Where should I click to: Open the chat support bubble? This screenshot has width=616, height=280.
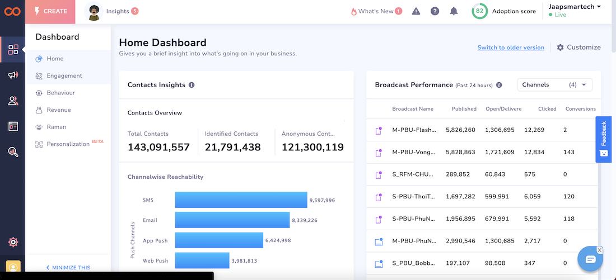click(x=590, y=259)
